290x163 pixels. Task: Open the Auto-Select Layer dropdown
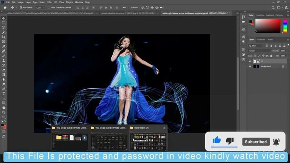click(40, 8)
